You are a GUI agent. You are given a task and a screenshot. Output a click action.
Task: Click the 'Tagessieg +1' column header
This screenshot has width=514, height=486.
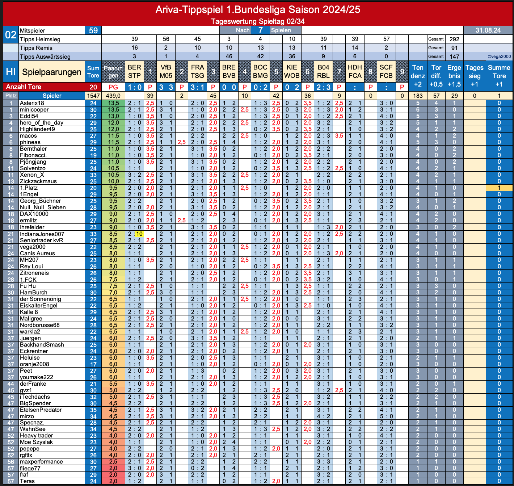click(475, 76)
